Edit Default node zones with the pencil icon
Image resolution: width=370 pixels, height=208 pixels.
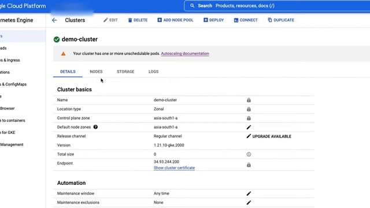tap(249, 127)
